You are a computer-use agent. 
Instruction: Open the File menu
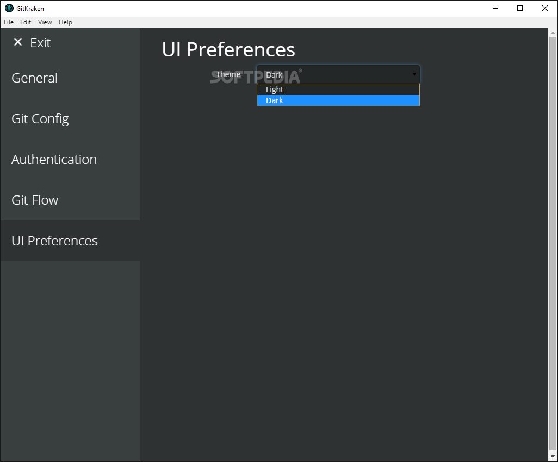[x=9, y=22]
